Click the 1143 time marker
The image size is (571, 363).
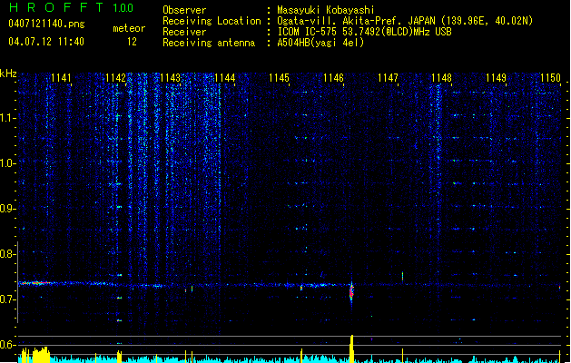(x=170, y=78)
